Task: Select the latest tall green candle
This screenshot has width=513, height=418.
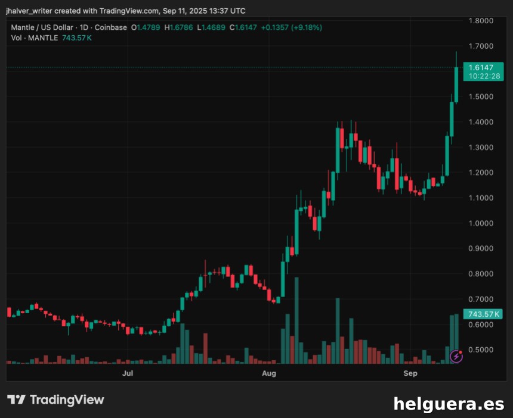Action: 456,85
